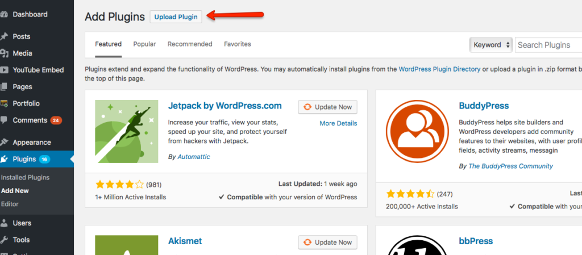Click the Media library icon
582x255 pixels.
tap(4, 53)
